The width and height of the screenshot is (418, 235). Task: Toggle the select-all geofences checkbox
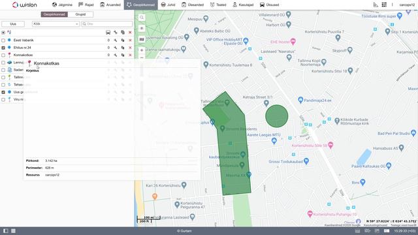pos(3,33)
